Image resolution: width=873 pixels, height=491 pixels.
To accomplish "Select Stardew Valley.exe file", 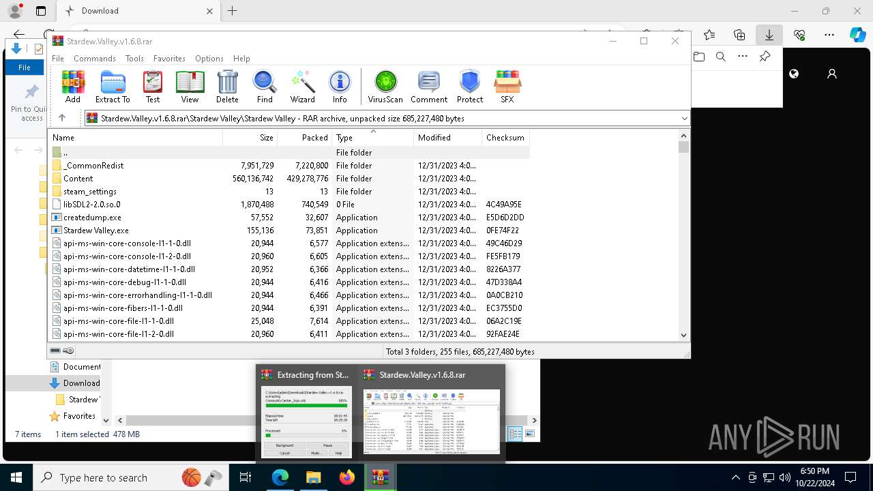I will click(290, 230).
